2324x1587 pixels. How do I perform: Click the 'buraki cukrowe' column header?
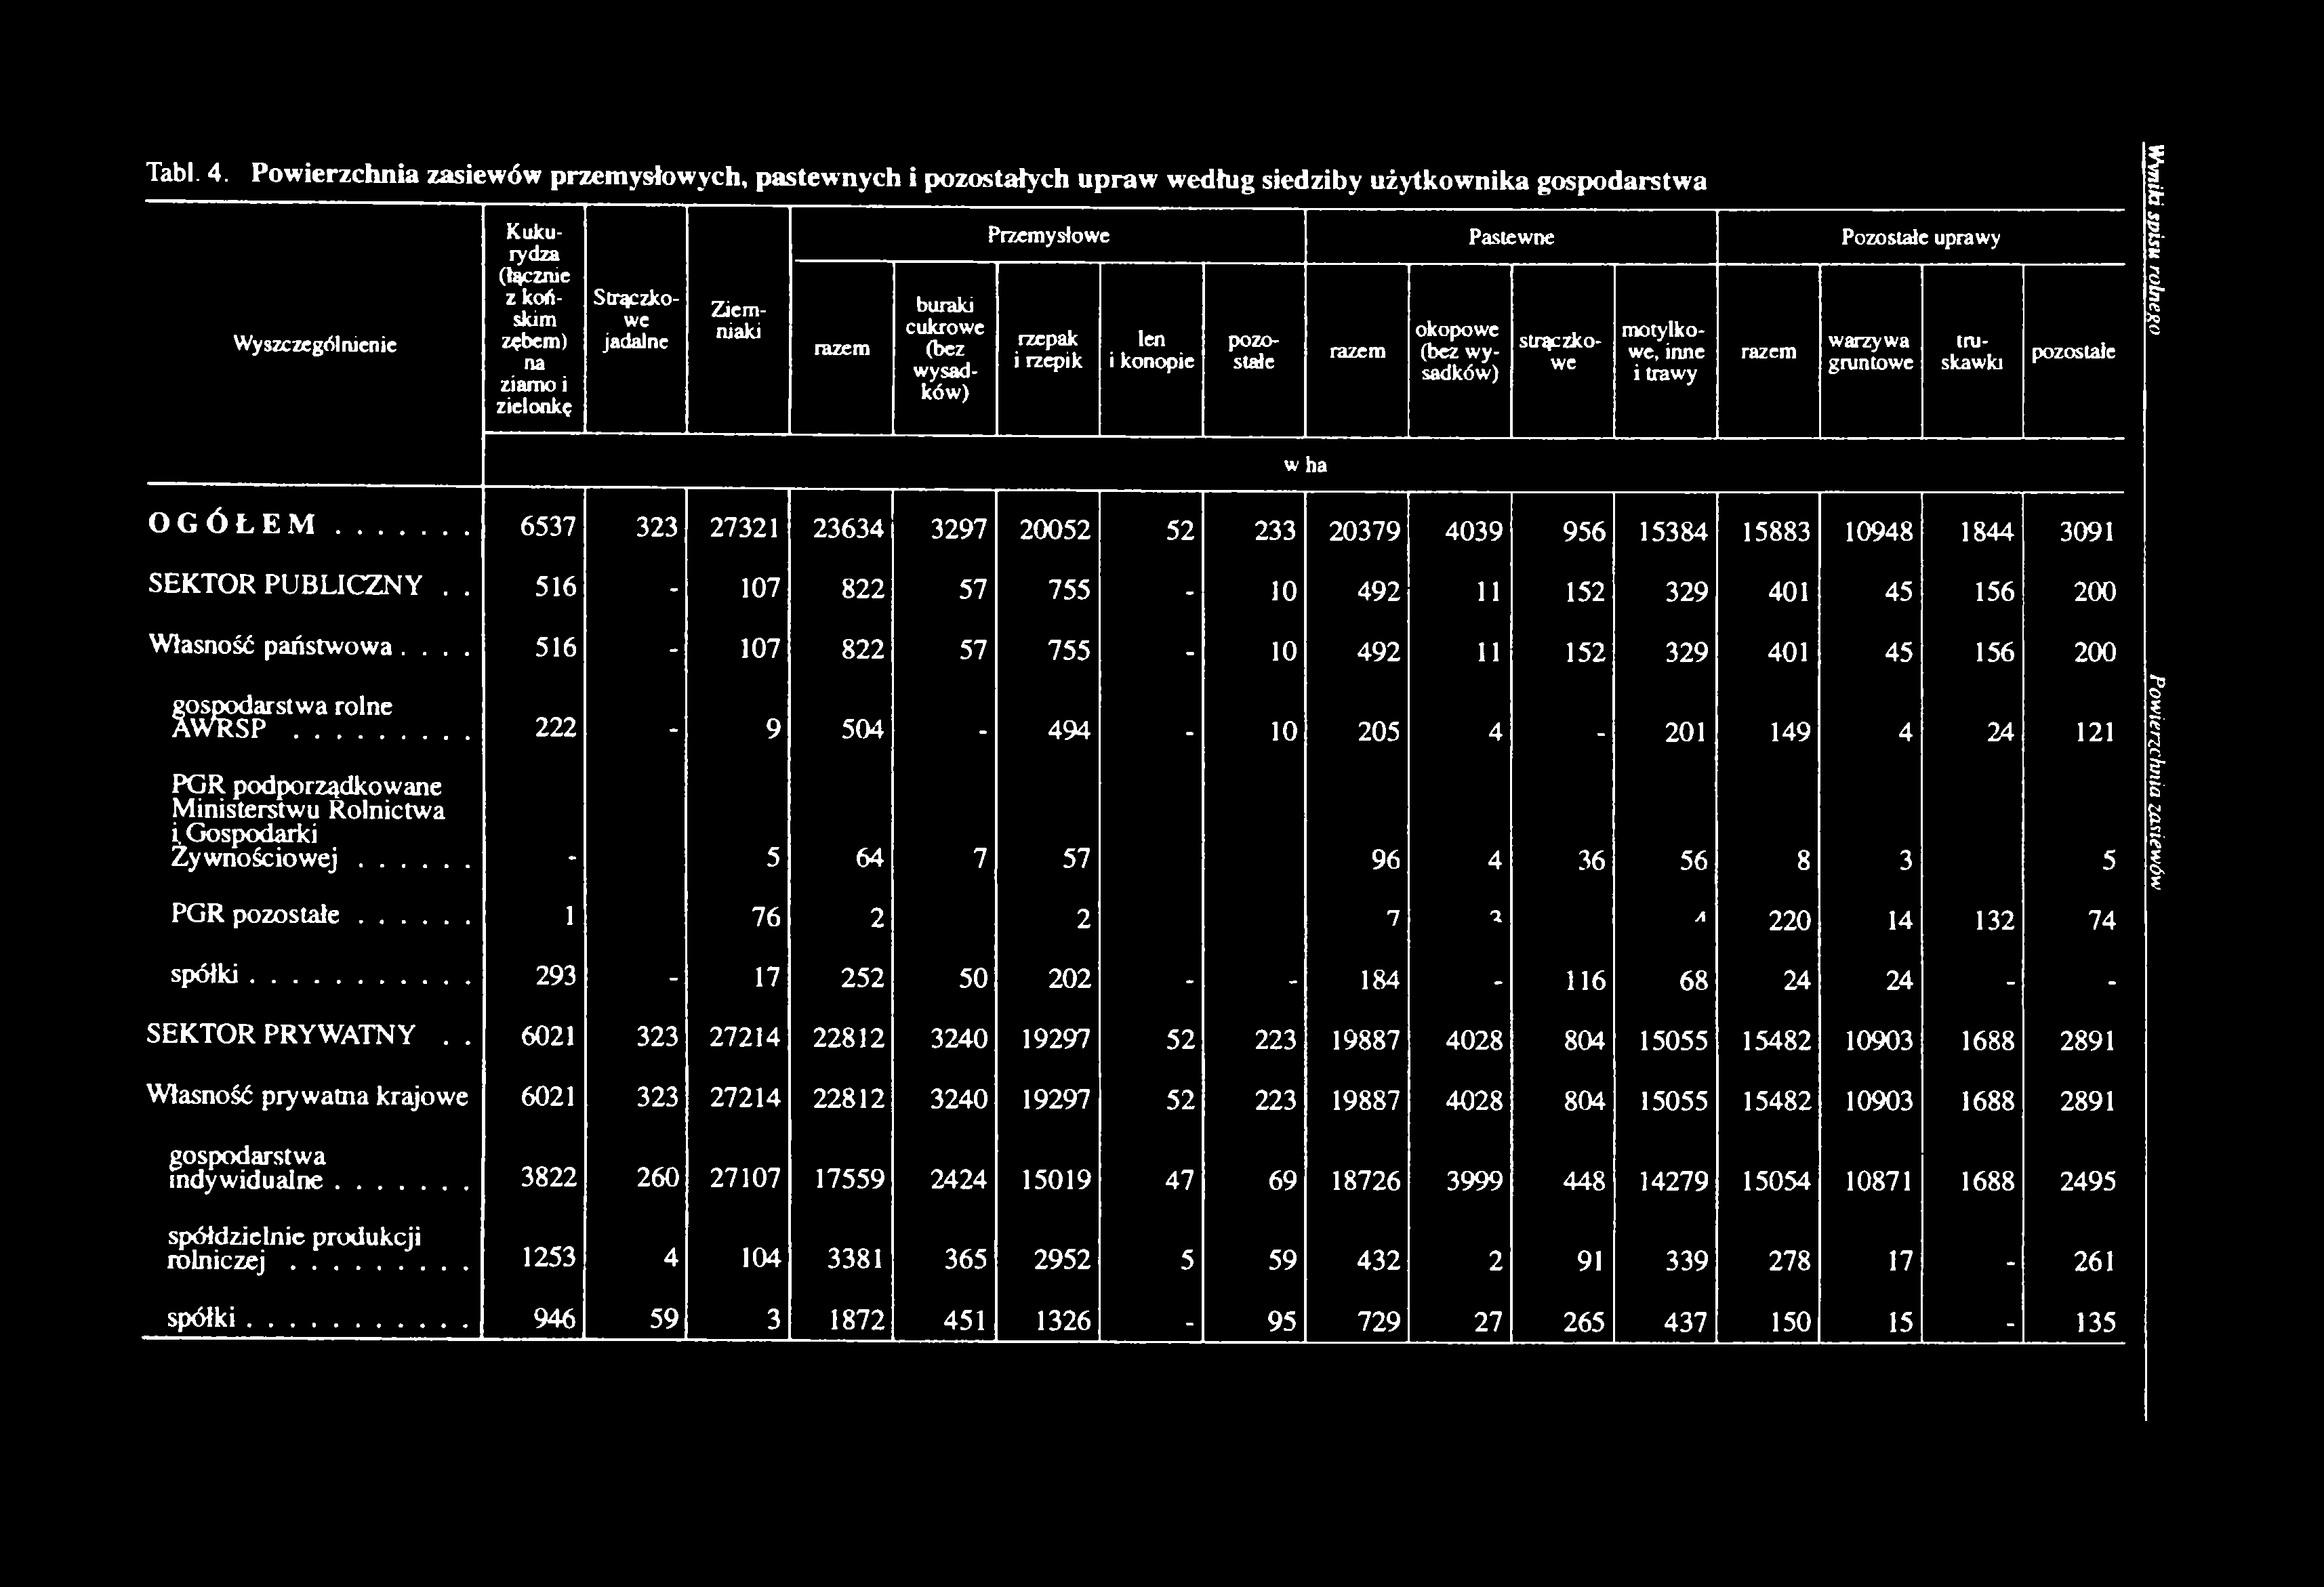click(x=944, y=348)
